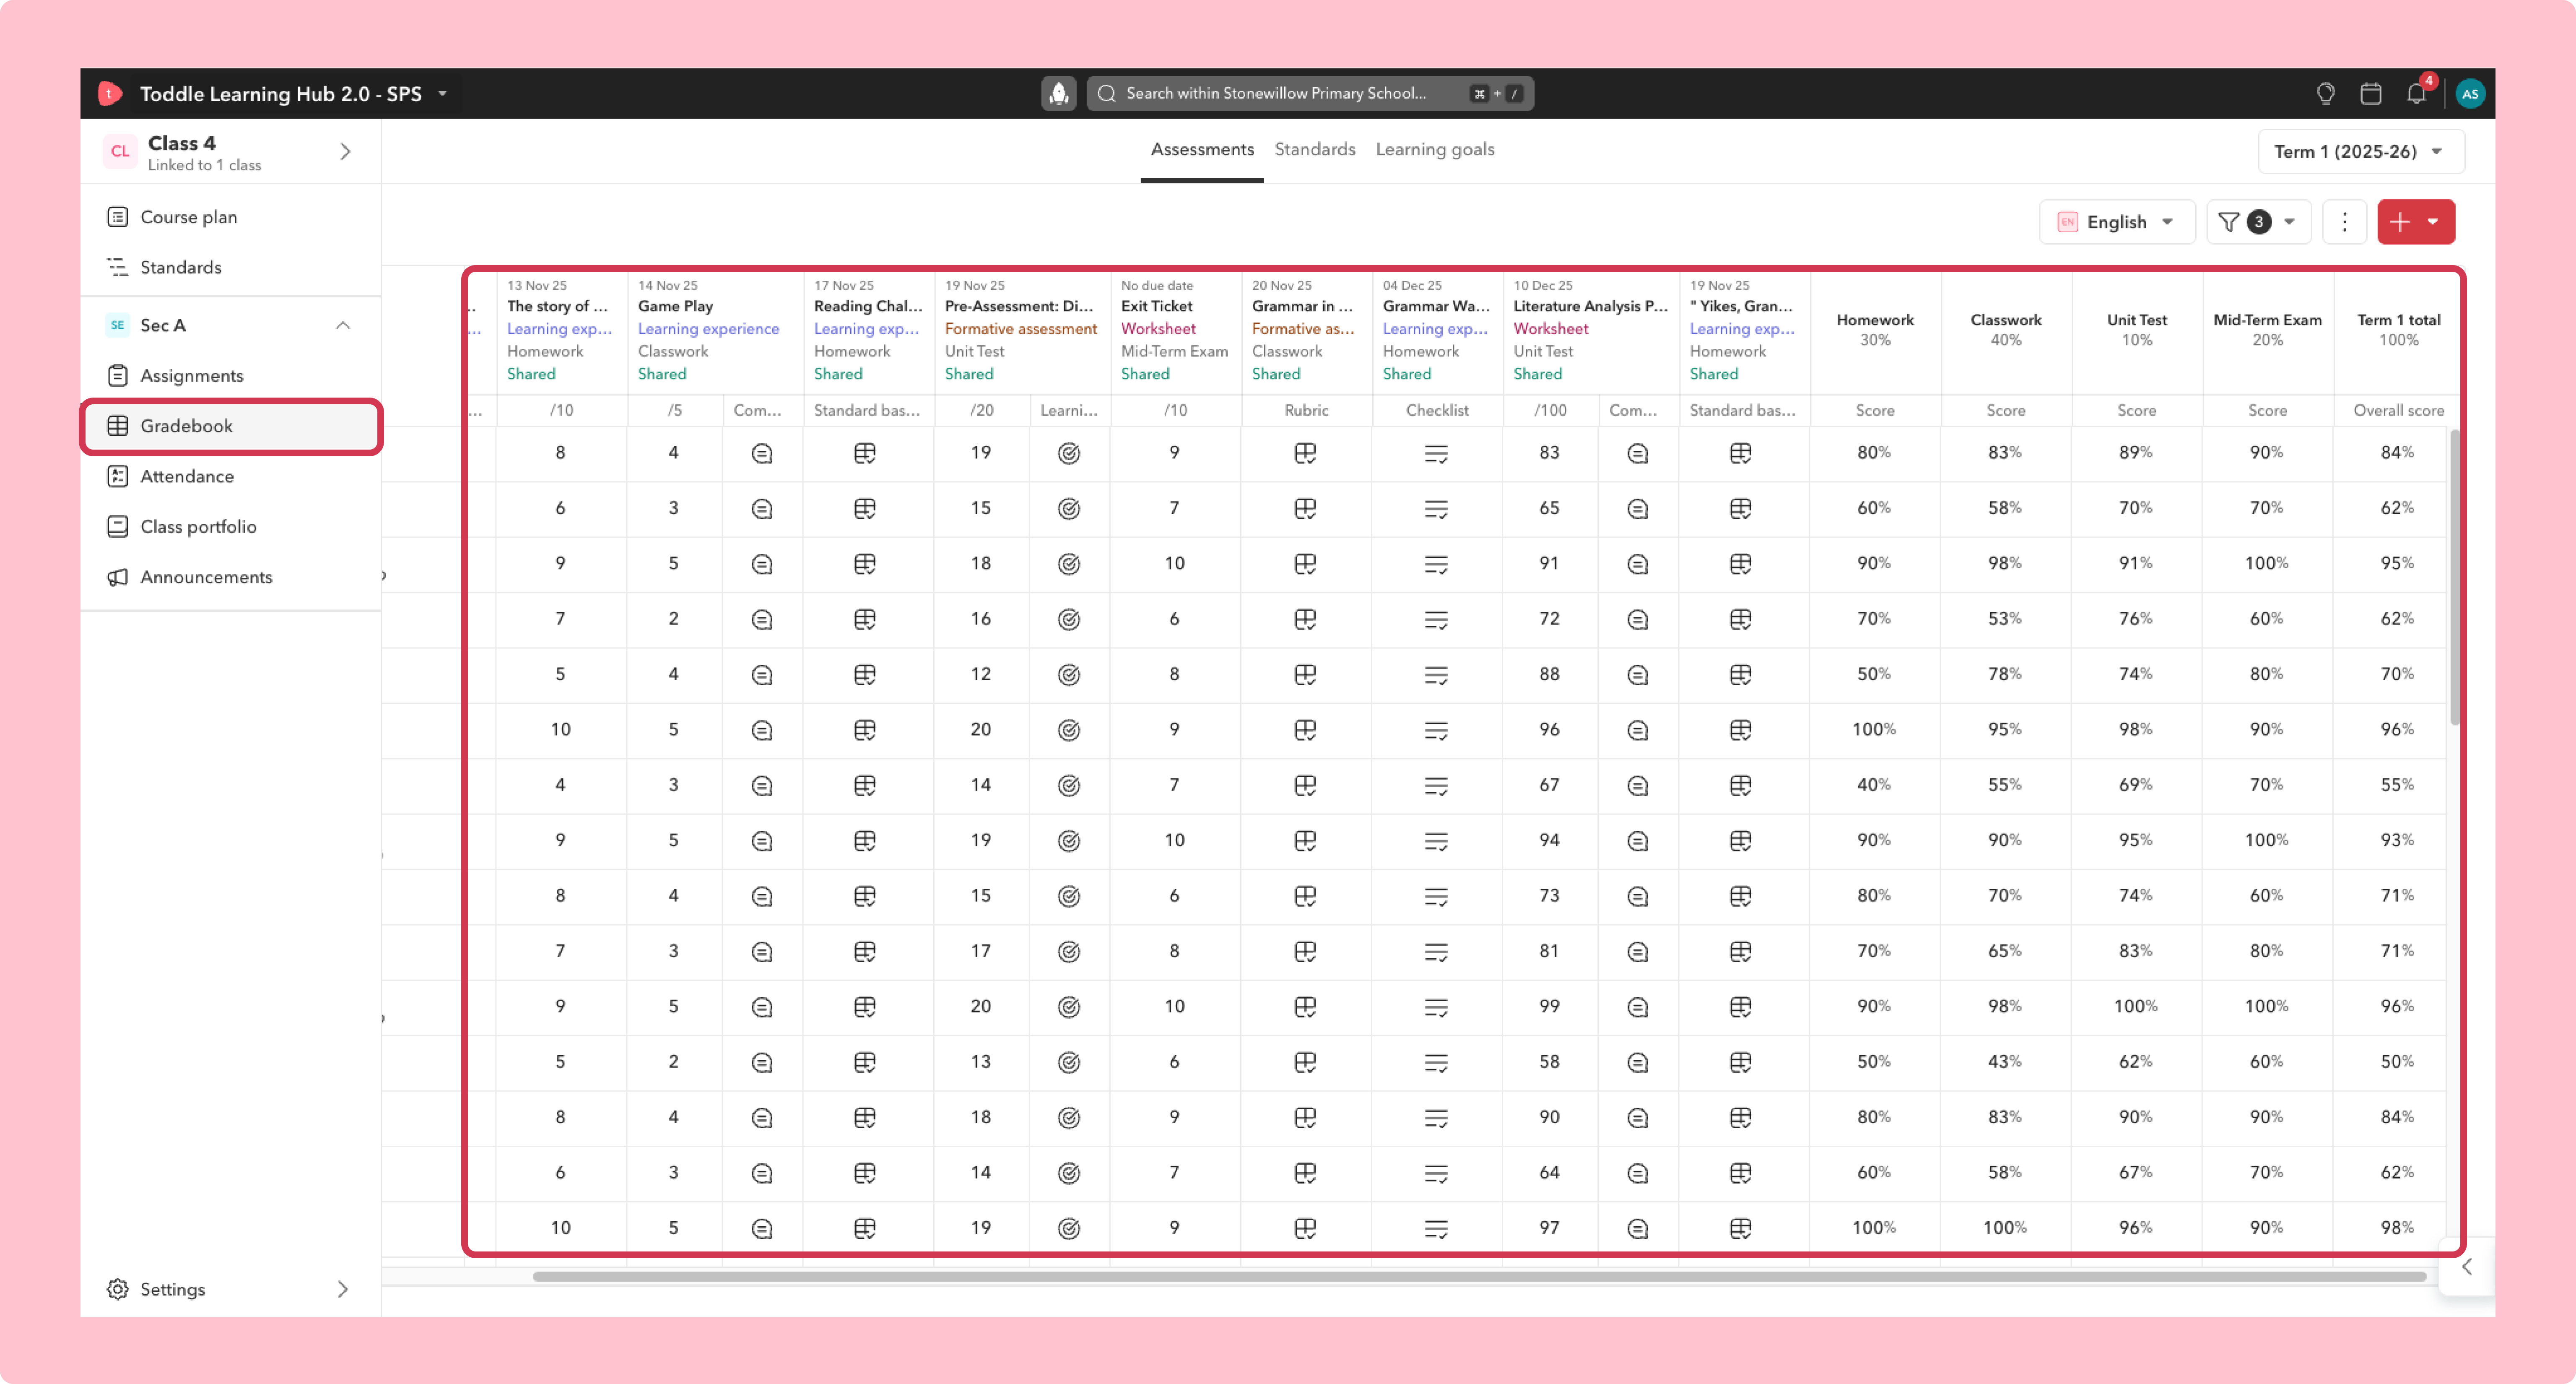Open the English subject dropdown
The image size is (2576, 1384).
point(2116,222)
